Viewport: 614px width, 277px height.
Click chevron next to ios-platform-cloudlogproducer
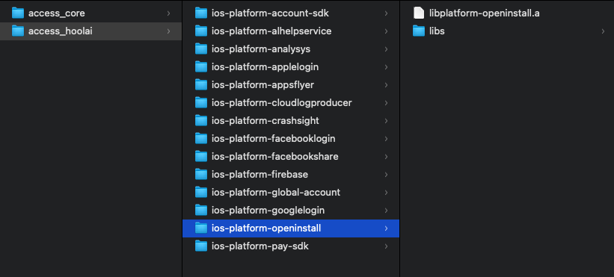tap(386, 103)
